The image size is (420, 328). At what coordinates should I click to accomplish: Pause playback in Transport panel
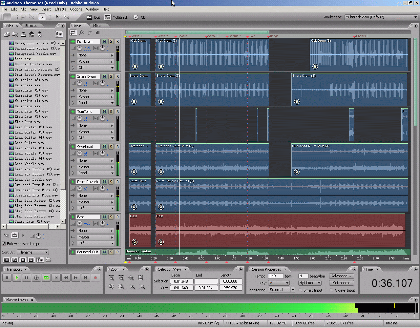[x=27, y=278]
